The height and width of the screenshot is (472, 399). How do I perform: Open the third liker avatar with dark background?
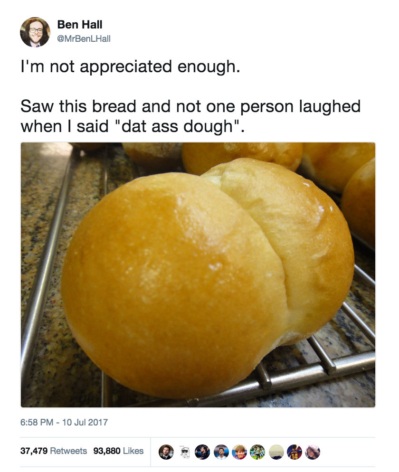click(x=203, y=452)
